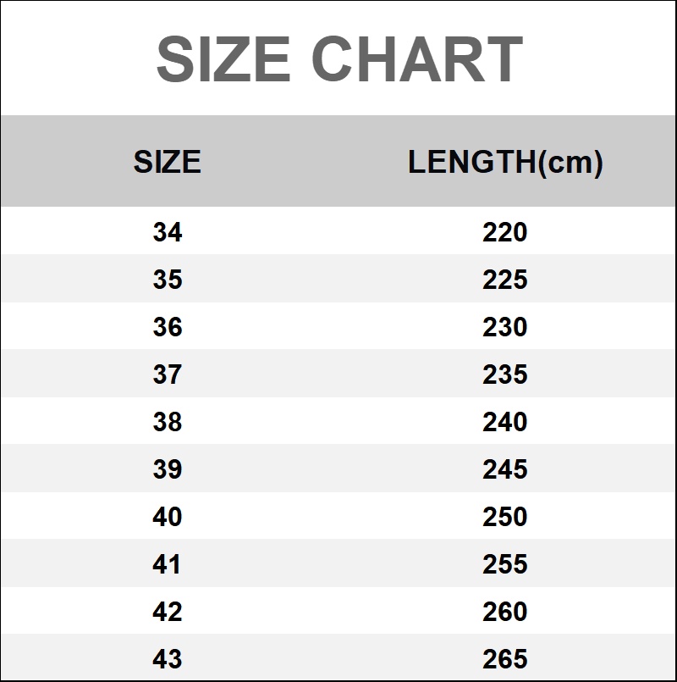677x682 pixels.
Task: Click size 40 in the table
Action: tap(168, 517)
